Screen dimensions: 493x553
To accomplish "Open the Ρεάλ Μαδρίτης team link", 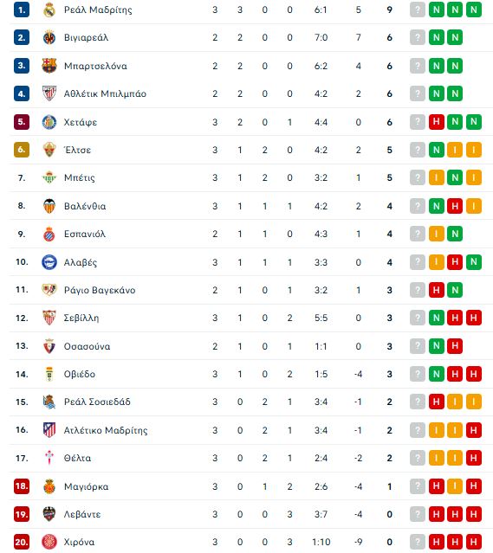I will click(x=98, y=10).
